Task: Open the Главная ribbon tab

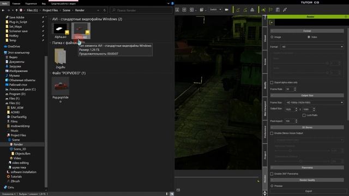Action: (16, 4)
